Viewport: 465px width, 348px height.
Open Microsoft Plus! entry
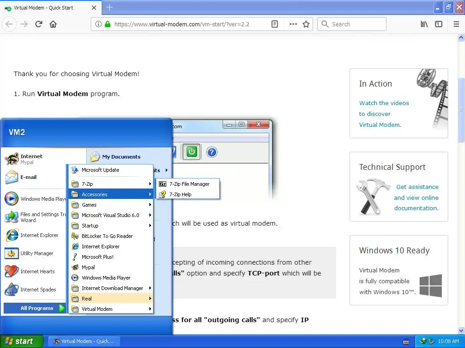pyautogui.click(x=111, y=257)
